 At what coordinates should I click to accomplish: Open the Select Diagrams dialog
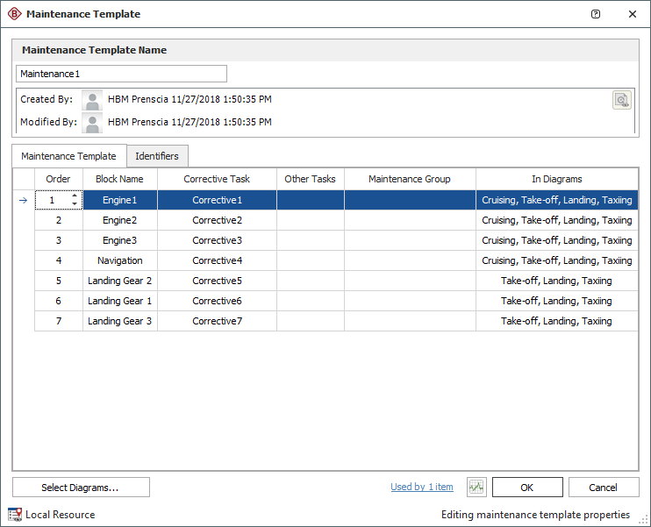coord(81,487)
